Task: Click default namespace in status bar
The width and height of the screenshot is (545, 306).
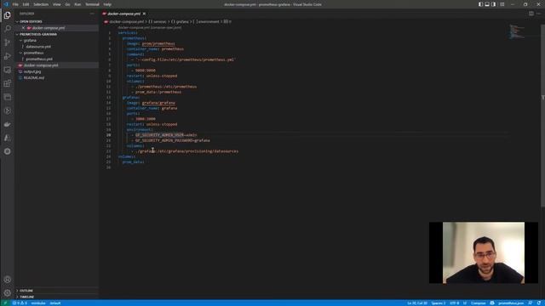Action: point(55,303)
